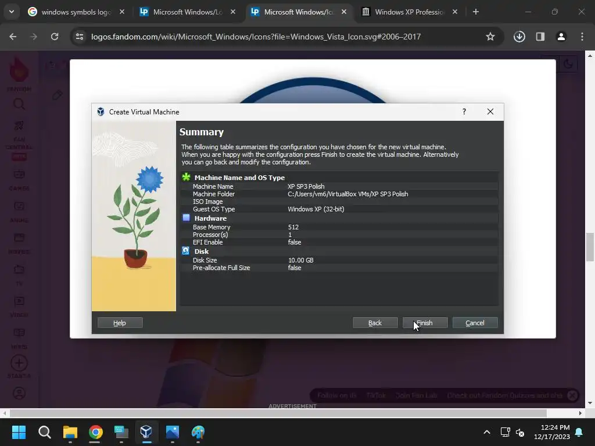Click the question mark help icon in dialog title bar
This screenshot has width=595, height=446.
464,111
